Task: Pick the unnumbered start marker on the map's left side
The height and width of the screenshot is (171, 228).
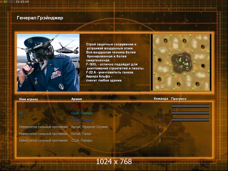Action: click(x=160, y=60)
